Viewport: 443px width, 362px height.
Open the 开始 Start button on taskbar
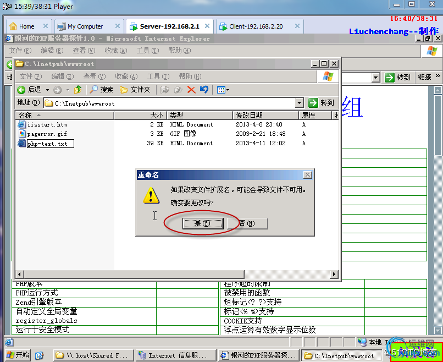(18, 355)
